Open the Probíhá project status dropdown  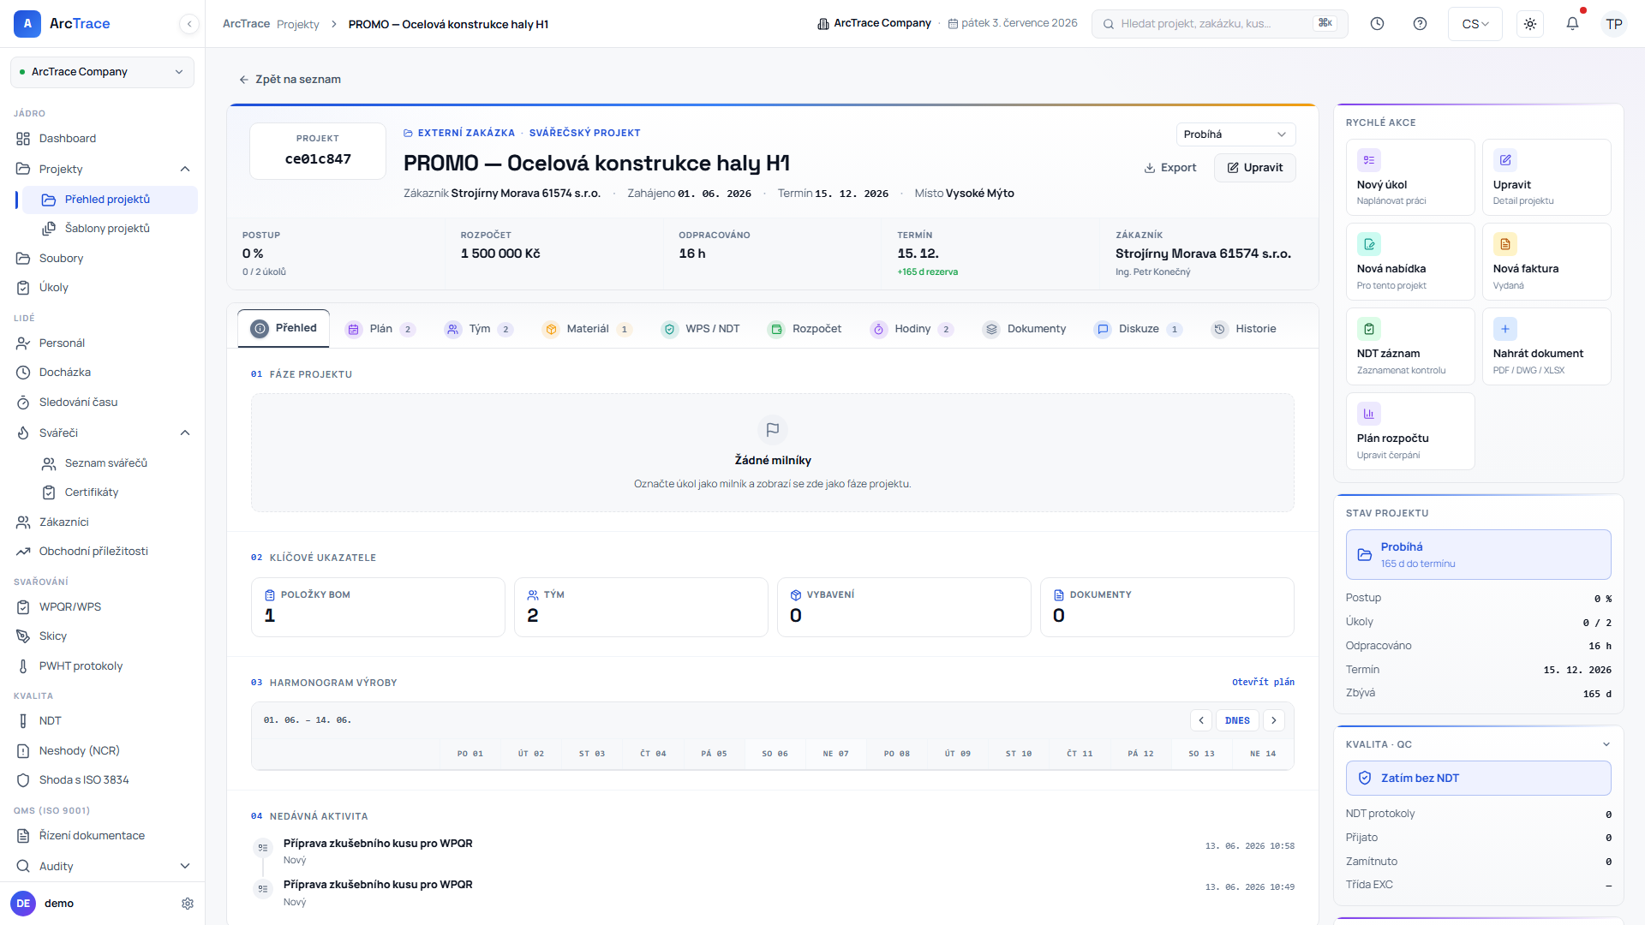pyautogui.click(x=1235, y=134)
